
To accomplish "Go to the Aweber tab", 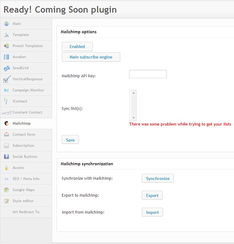I will point(26,57).
